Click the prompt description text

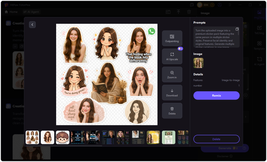pos(215,39)
